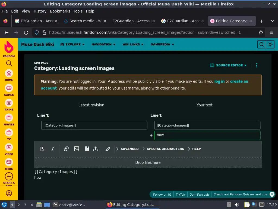The width and height of the screenshot is (278, 209).
Task: Open the Tools menu
Action: pyautogui.click(x=78, y=11)
